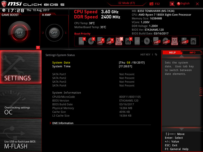Screen dimensions: 203x152
Task: Click the DDR Speed 2400 MHz readout
Action: (97, 17)
